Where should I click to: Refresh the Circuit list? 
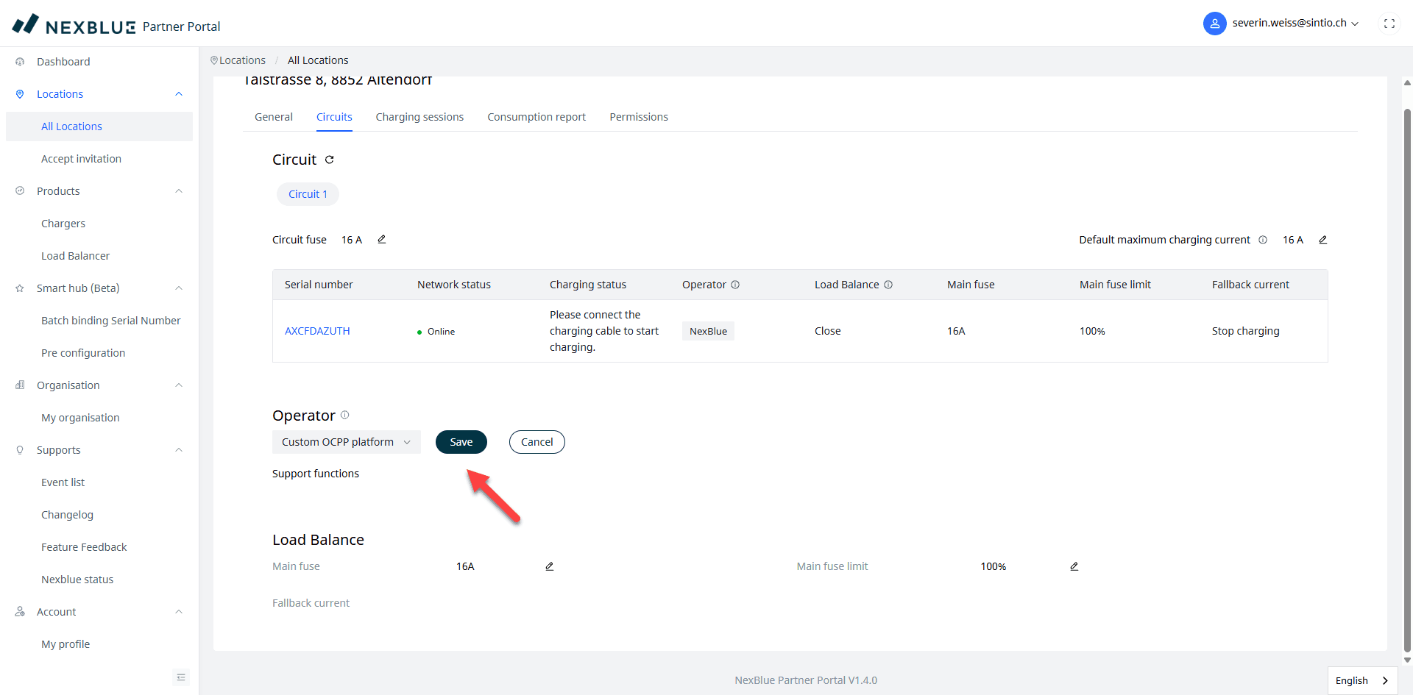tap(329, 159)
